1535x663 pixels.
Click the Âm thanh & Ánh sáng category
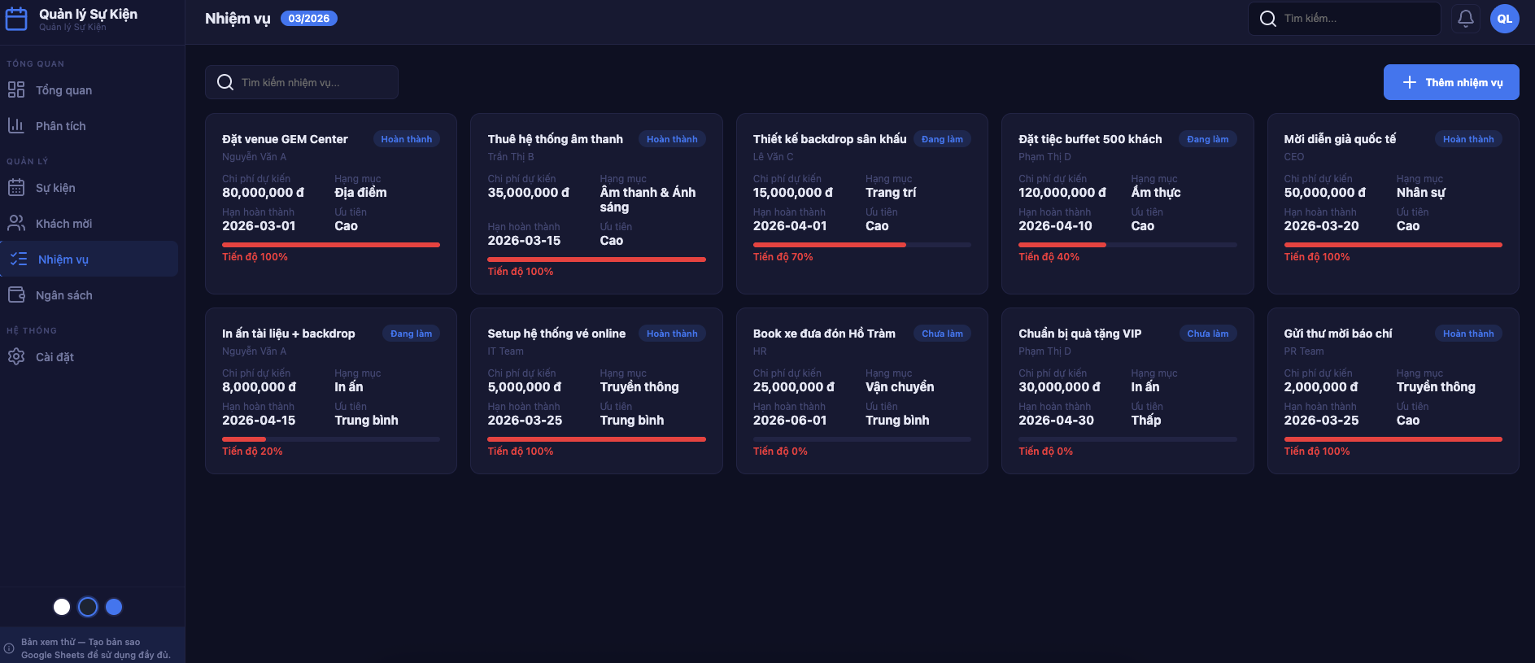[x=648, y=200]
